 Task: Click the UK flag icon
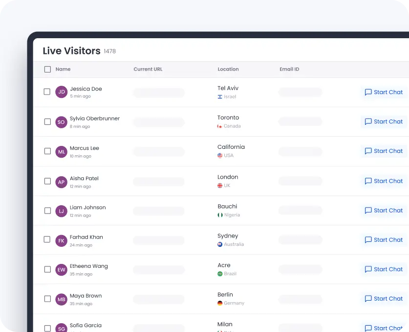(220, 186)
